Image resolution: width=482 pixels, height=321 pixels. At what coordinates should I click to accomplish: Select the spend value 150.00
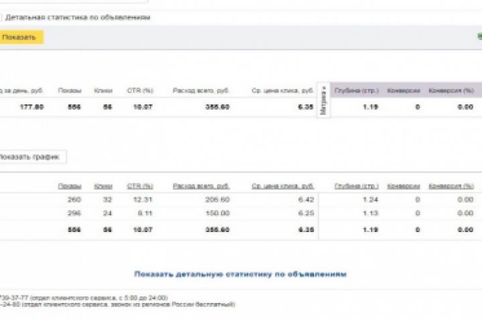click(x=218, y=213)
